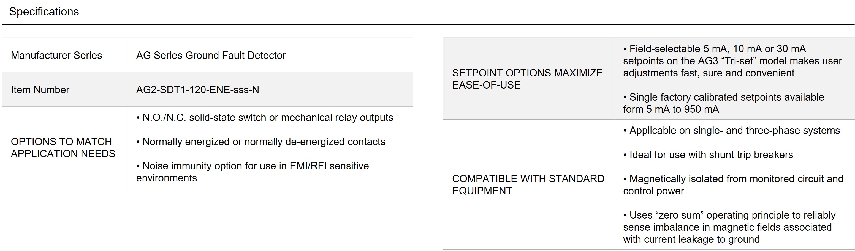Click the Specifications section heading

pyautogui.click(x=44, y=12)
